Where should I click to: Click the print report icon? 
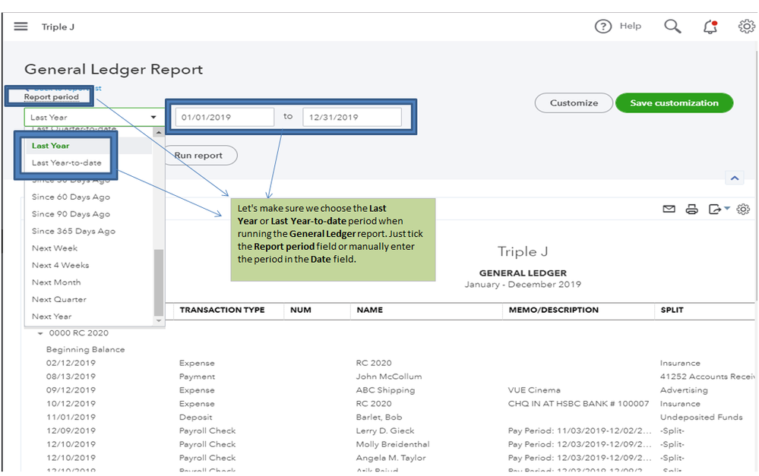click(691, 210)
